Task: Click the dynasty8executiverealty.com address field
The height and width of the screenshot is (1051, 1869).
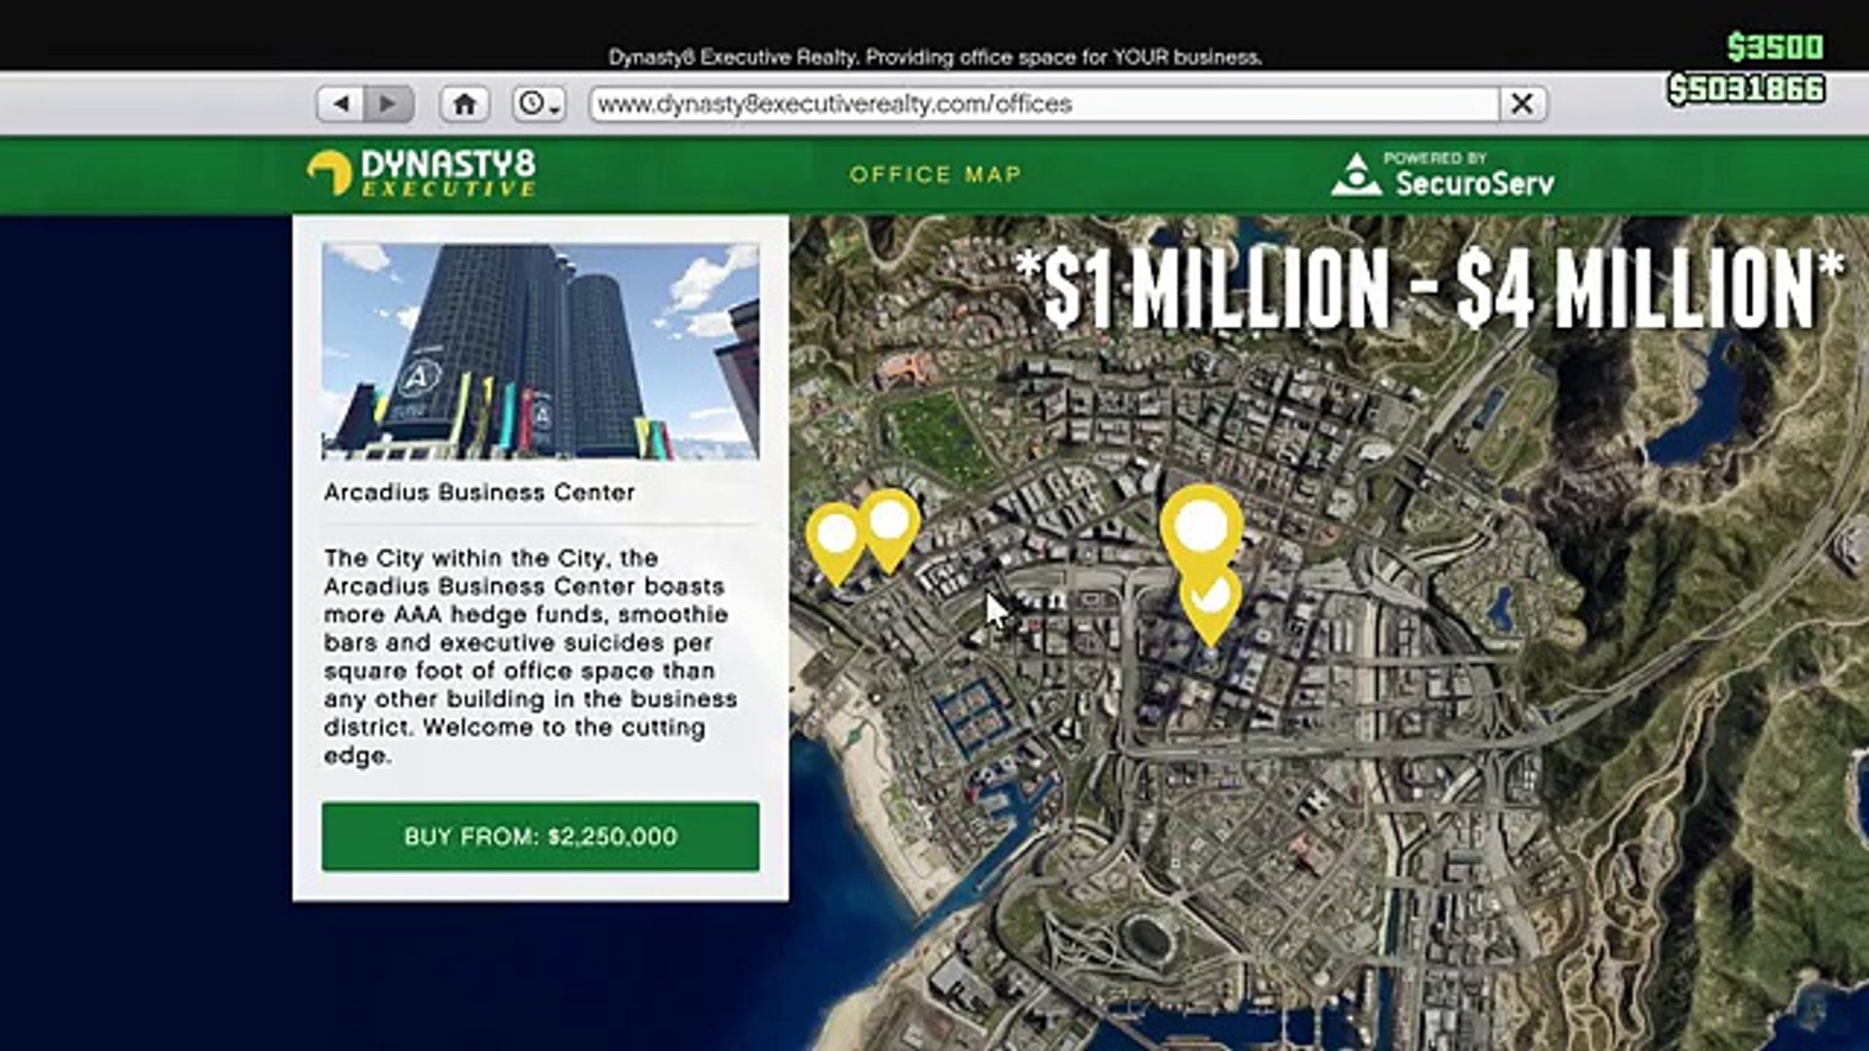Action: (1042, 103)
